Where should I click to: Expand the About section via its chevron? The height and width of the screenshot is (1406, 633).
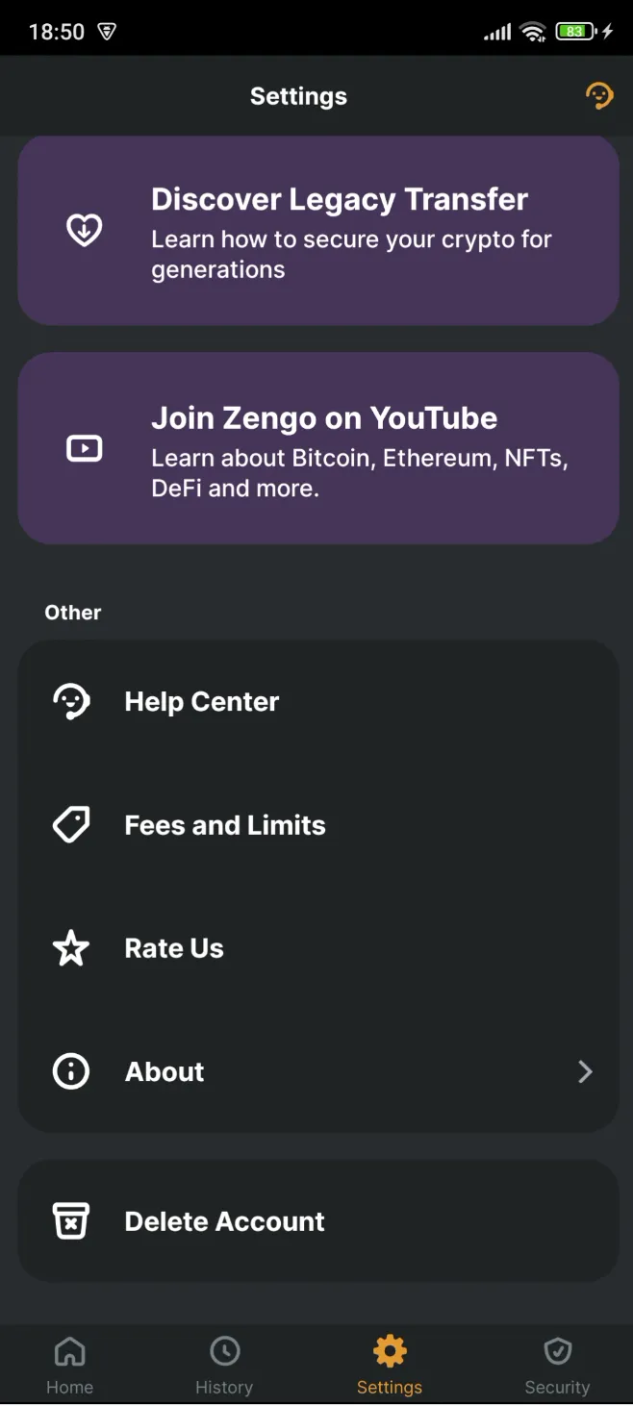coord(585,1071)
